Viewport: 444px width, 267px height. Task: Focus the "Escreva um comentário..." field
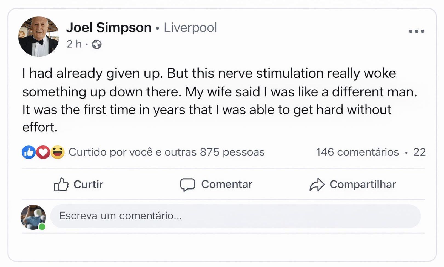[235, 216]
